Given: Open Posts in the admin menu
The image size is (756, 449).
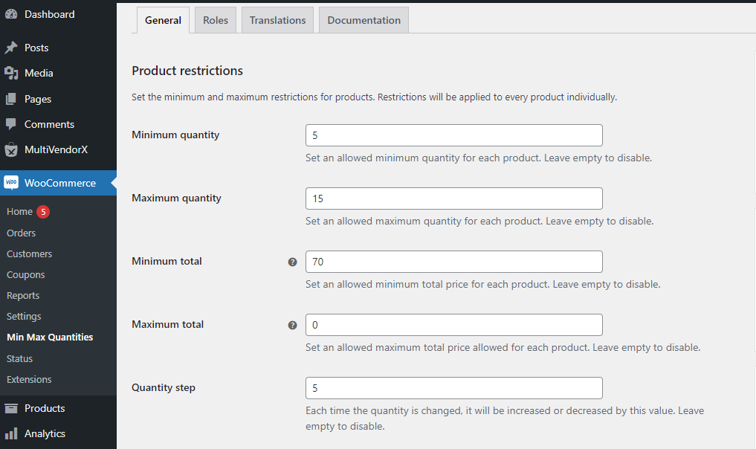Looking at the screenshot, I should pyautogui.click(x=36, y=48).
